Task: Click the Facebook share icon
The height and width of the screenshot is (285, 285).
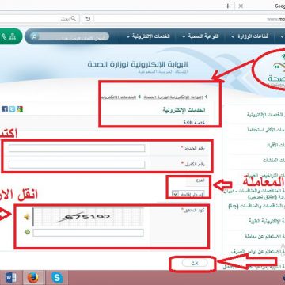Action: click(x=5, y=109)
